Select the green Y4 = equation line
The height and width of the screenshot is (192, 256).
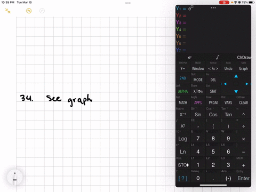click(x=213, y=29)
